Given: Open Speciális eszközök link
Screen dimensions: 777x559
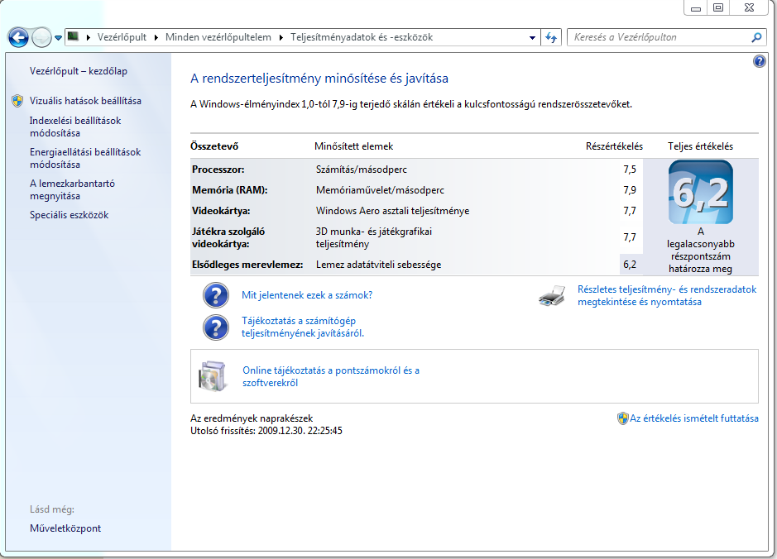Looking at the screenshot, I should pos(69,215).
